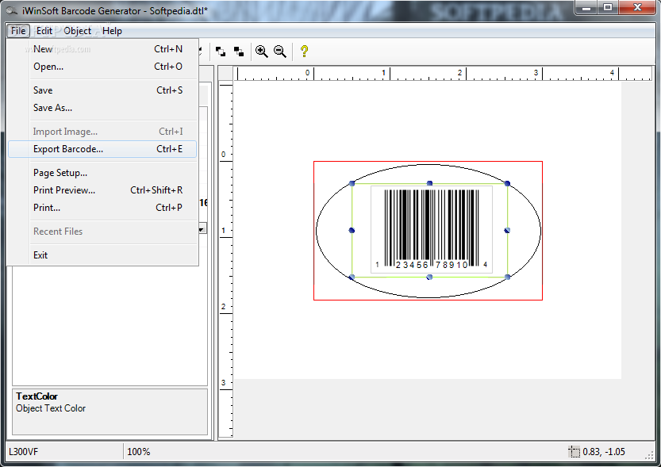This screenshot has height=467, width=661.
Task: Click the bottom-left handle of the barcode selection
Action: (352, 277)
